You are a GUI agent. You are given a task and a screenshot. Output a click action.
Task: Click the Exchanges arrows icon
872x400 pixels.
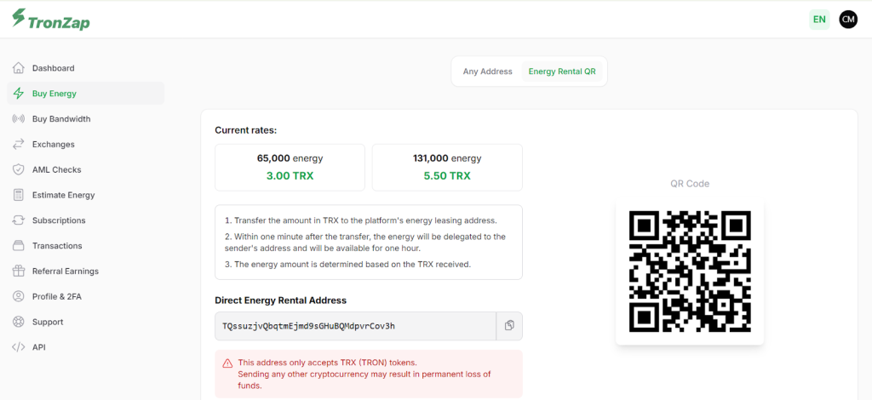click(x=18, y=145)
